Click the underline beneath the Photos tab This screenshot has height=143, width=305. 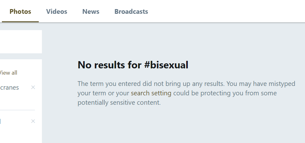pyautogui.click(x=20, y=22)
